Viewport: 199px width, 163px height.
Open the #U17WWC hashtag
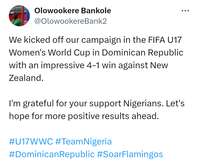(31, 142)
